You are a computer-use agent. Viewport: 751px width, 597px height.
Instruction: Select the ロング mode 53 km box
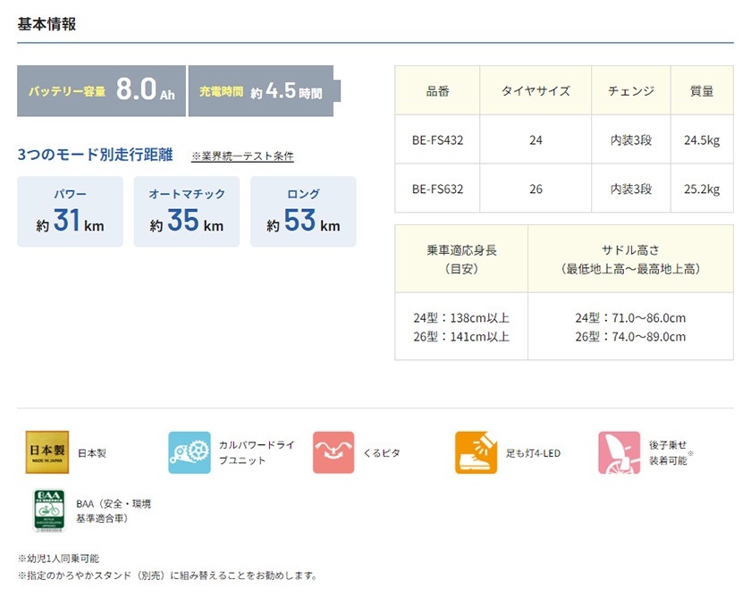pyautogui.click(x=303, y=212)
